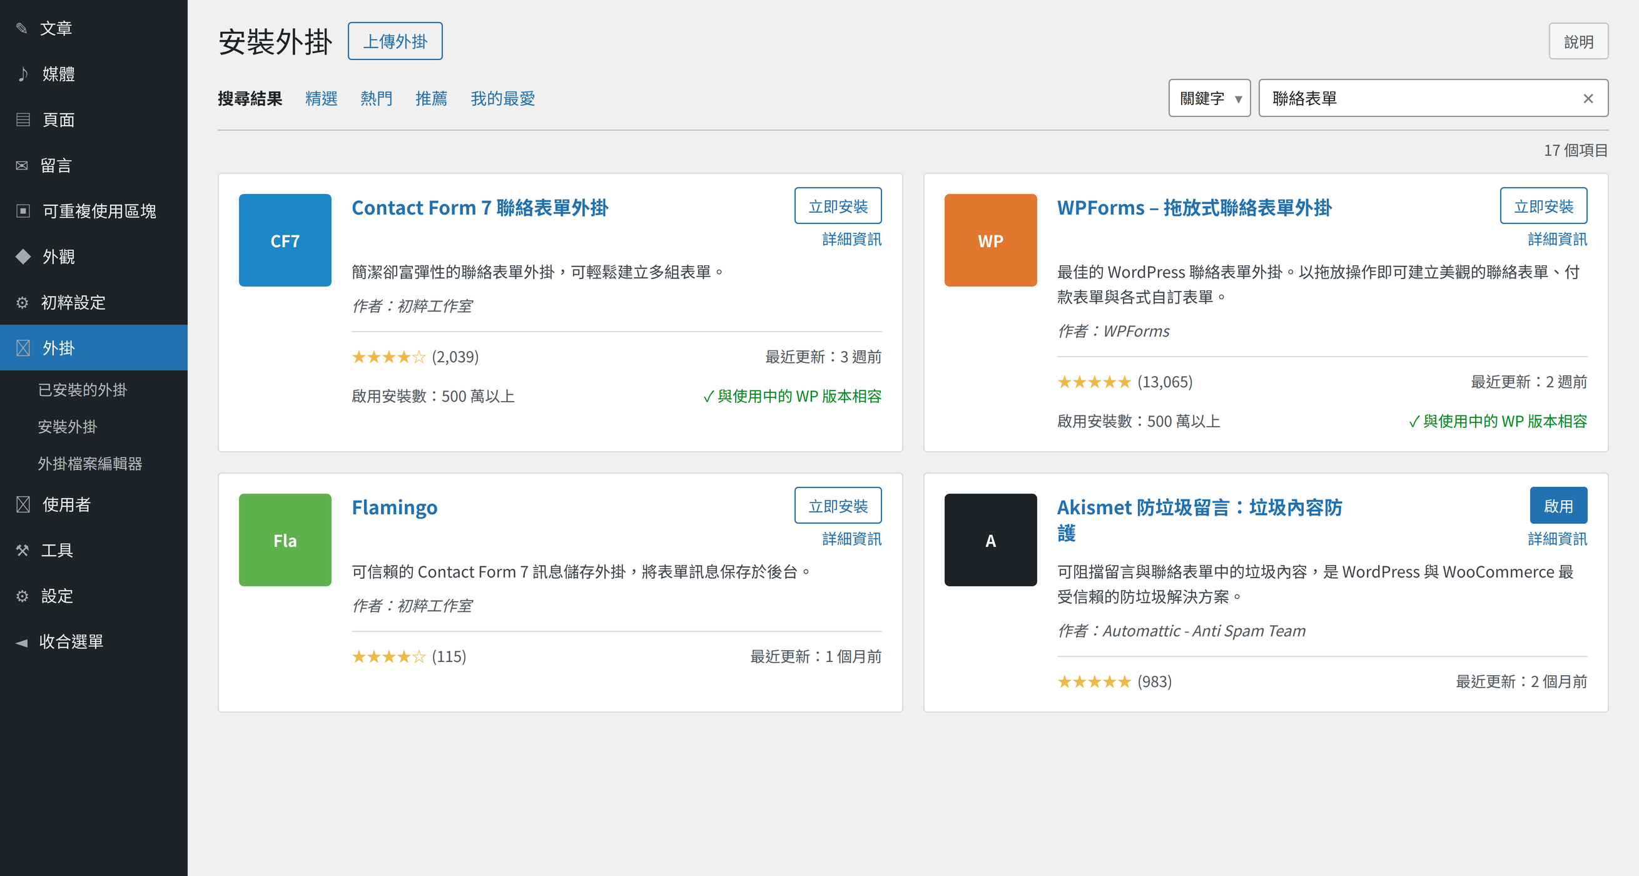Click the Automattic - Anti Spam Team author name
This screenshot has width=1639, height=876.
point(1204,631)
